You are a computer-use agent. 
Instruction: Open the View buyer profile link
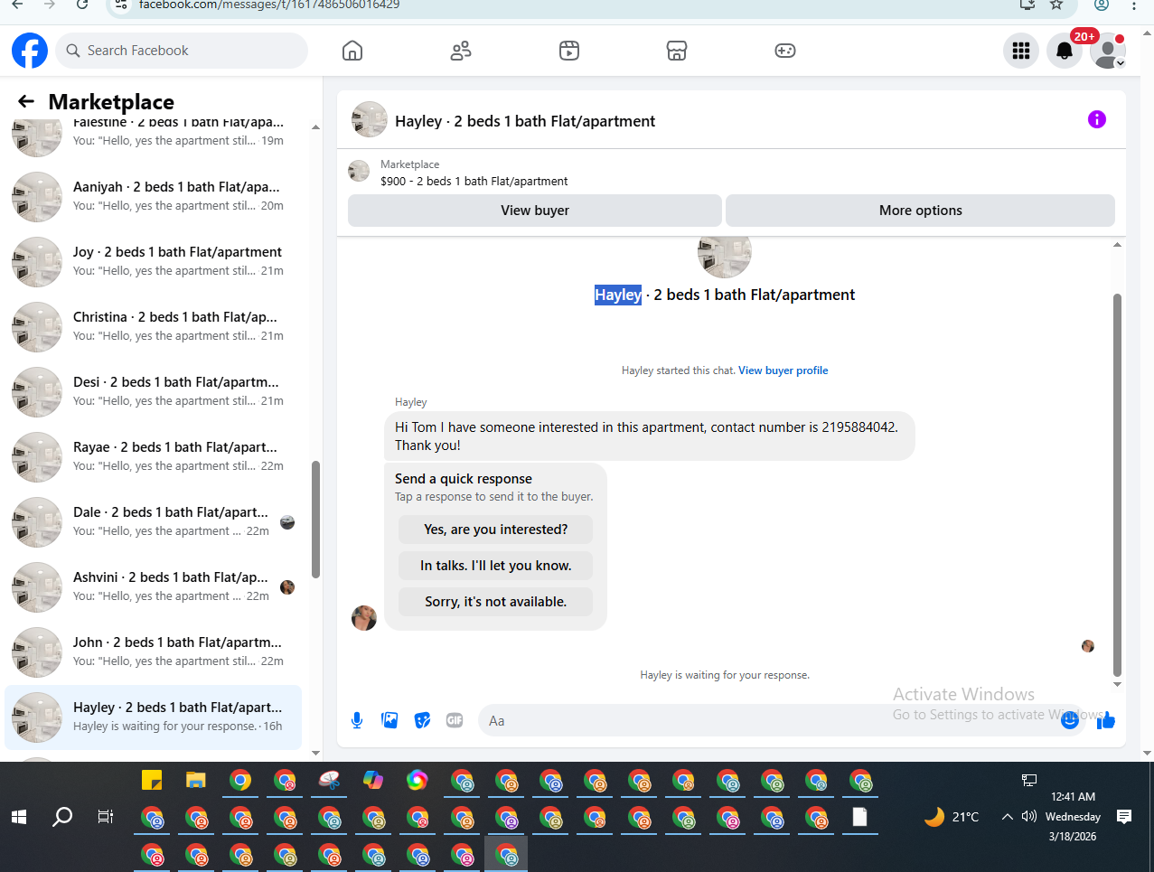click(783, 370)
